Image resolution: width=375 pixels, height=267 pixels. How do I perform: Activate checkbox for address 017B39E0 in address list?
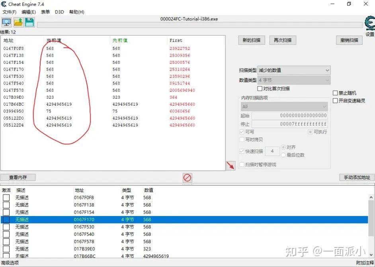tap(6, 249)
